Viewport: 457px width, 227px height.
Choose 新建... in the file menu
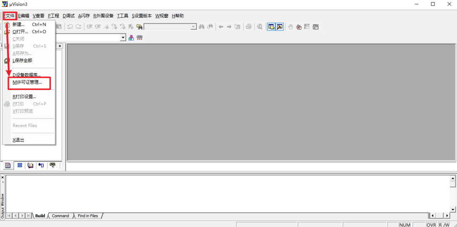pos(29,25)
